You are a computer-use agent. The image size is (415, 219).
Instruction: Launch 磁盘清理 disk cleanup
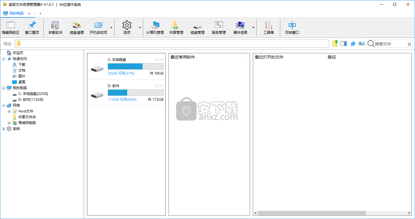coord(77,28)
